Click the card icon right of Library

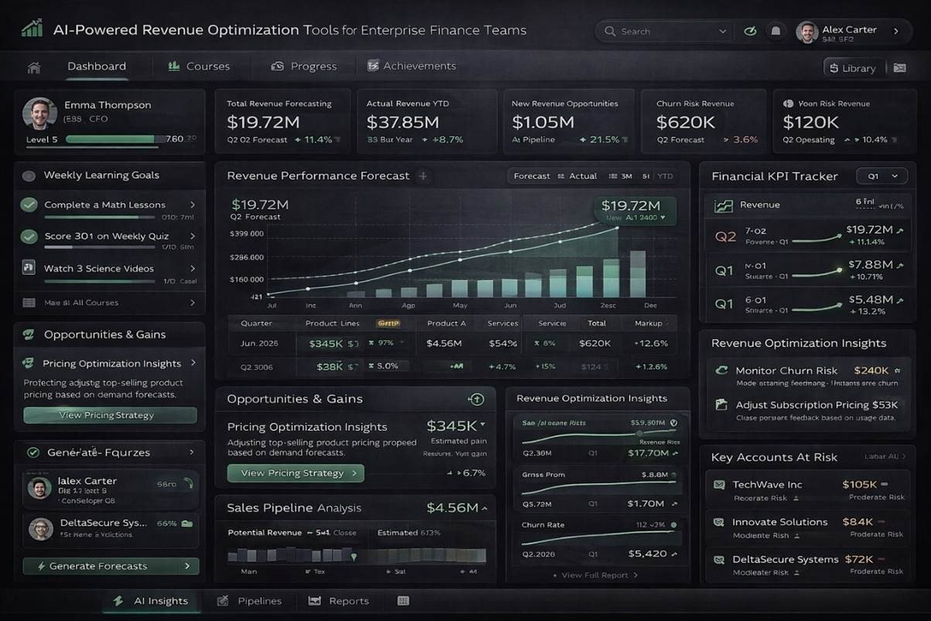click(x=899, y=68)
